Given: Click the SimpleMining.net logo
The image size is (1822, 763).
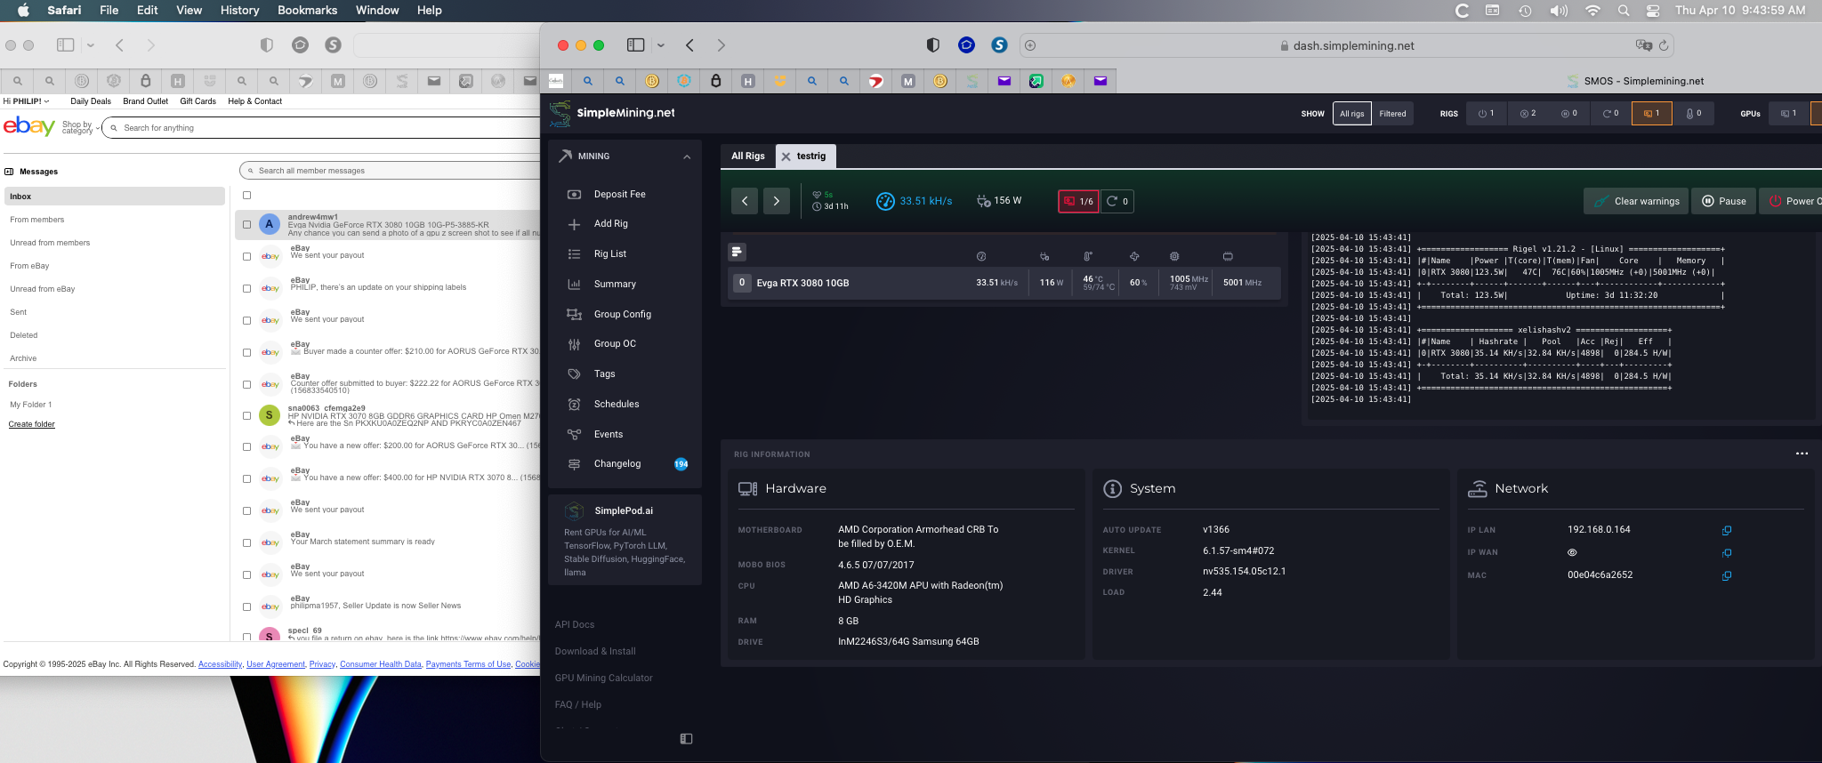Looking at the screenshot, I should [612, 113].
